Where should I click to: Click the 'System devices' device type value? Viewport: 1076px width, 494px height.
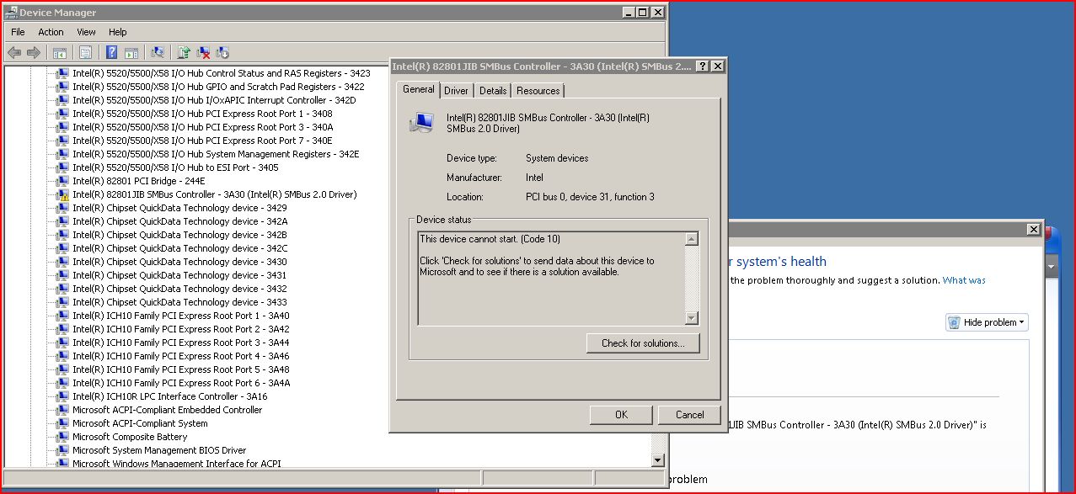557,158
